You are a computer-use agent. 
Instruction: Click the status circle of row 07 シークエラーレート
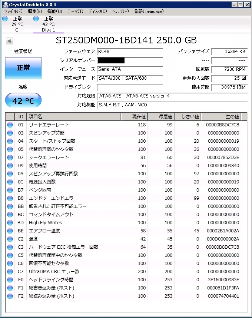click(10, 158)
